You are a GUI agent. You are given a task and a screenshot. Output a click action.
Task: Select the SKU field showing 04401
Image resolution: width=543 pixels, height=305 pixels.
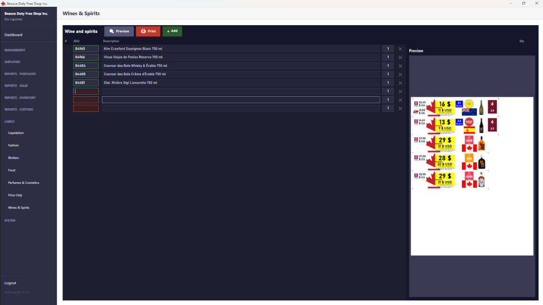point(86,83)
